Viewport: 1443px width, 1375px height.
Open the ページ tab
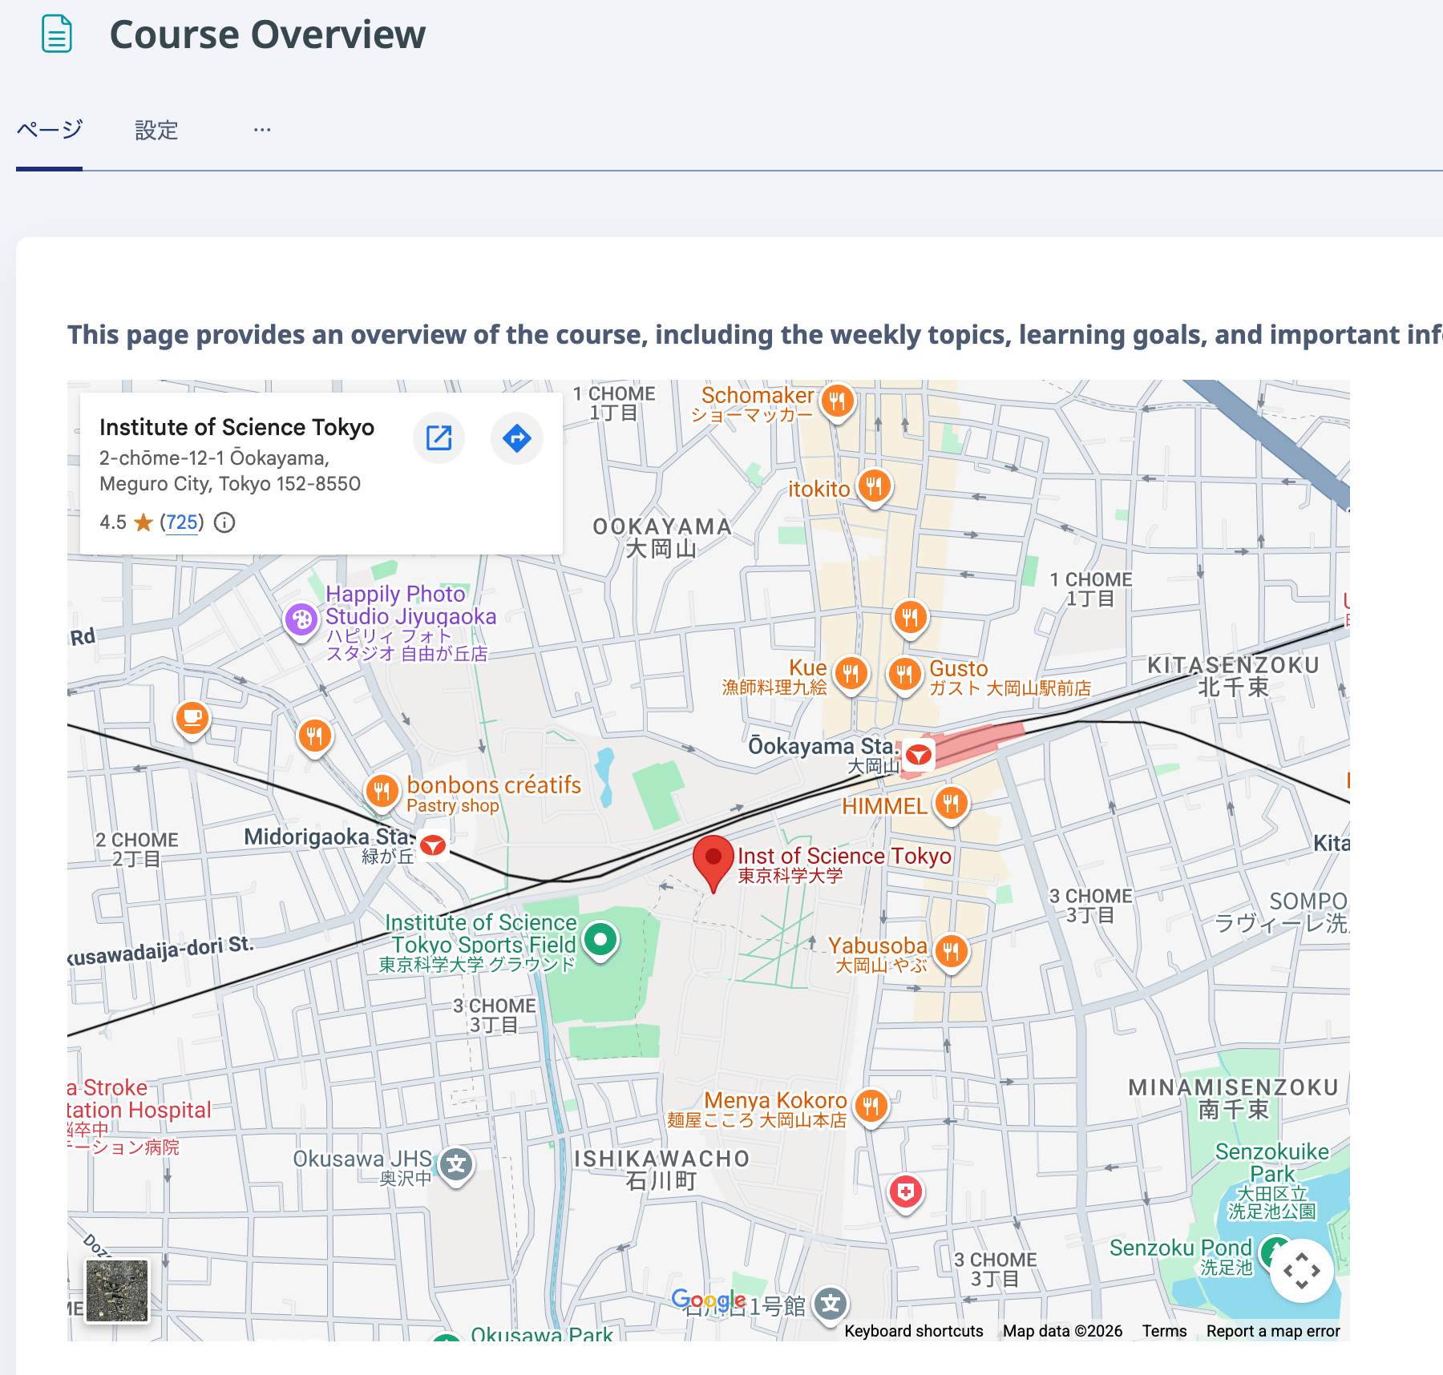pyautogui.click(x=50, y=130)
